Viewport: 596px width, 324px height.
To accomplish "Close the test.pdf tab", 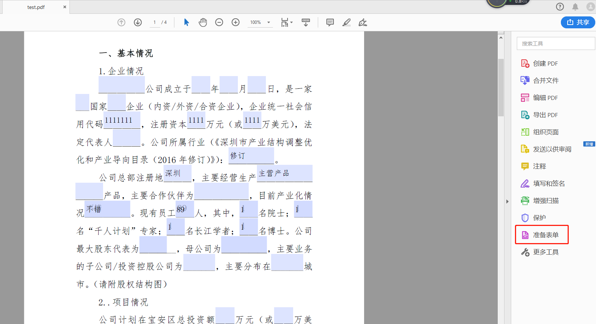I will point(65,7).
